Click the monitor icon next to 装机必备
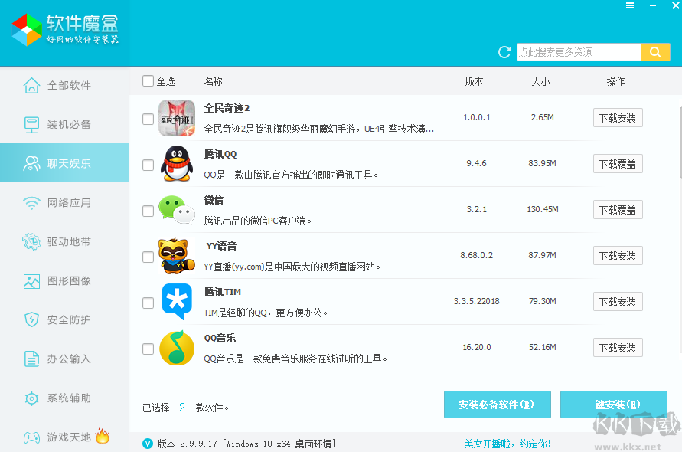The height and width of the screenshot is (452, 682). [31, 125]
